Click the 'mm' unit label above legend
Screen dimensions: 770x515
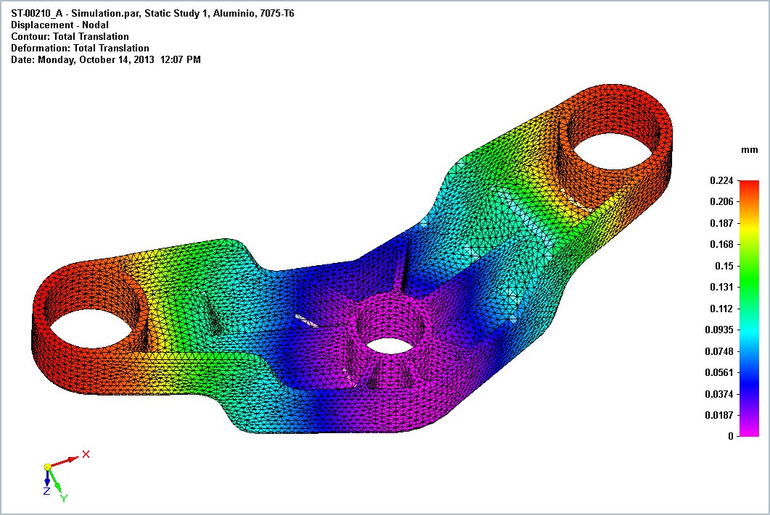click(750, 150)
